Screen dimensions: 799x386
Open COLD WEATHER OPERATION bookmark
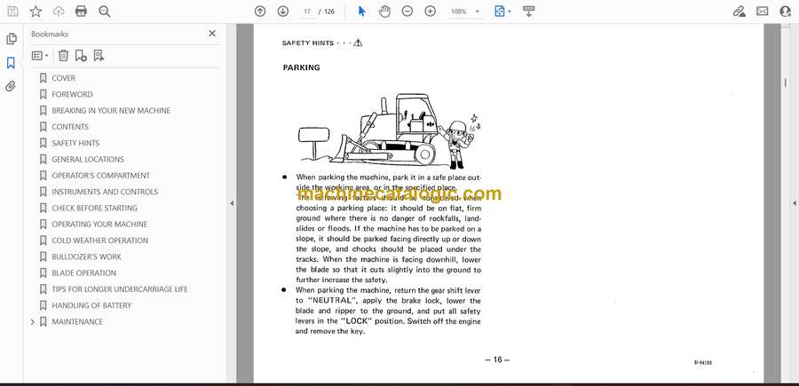click(99, 240)
